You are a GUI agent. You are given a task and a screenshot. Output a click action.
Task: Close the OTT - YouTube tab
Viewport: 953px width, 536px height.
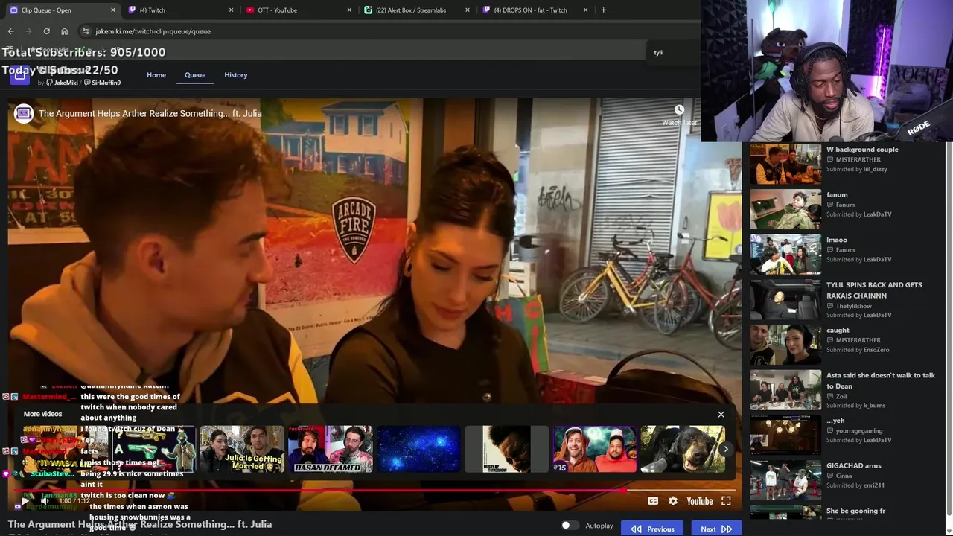click(349, 10)
